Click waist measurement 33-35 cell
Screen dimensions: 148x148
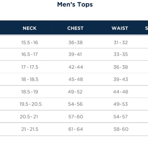121,54
